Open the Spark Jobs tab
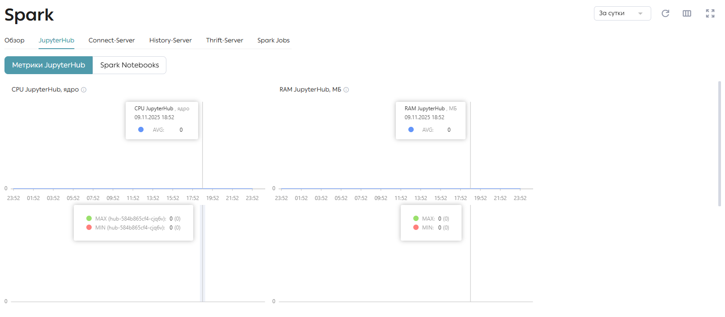The image size is (725, 317). pyautogui.click(x=273, y=40)
